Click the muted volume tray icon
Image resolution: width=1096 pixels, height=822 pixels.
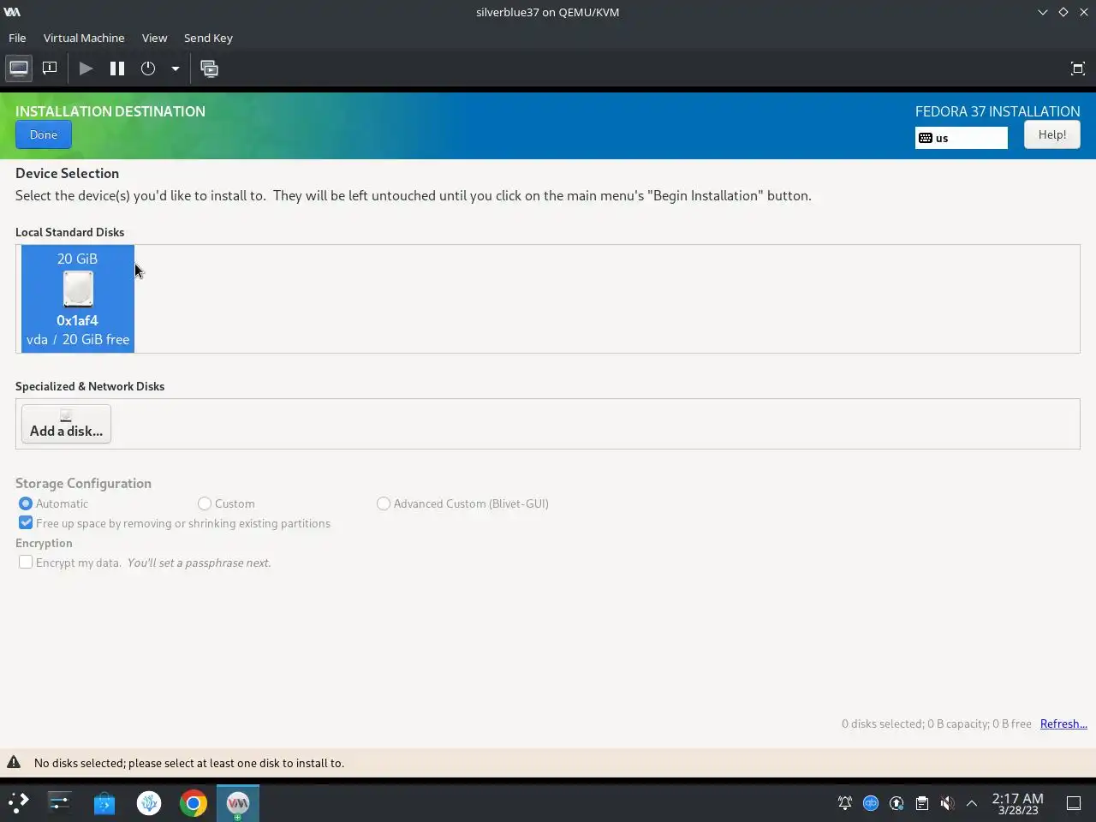click(x=947, y=803)
